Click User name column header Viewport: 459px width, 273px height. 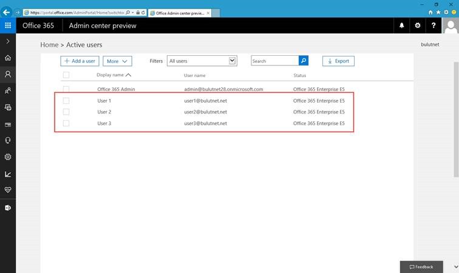click(195, 75)
